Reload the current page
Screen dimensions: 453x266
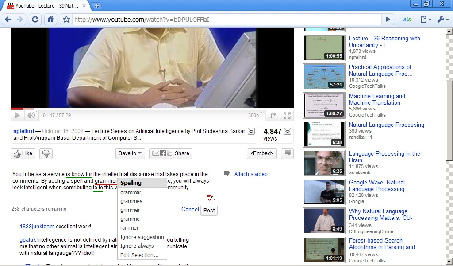tap(35, 20)
